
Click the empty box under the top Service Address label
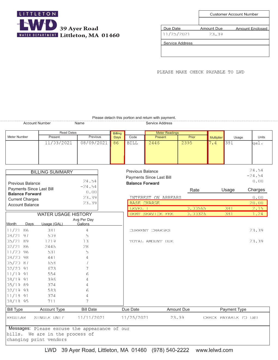[215, 51]
